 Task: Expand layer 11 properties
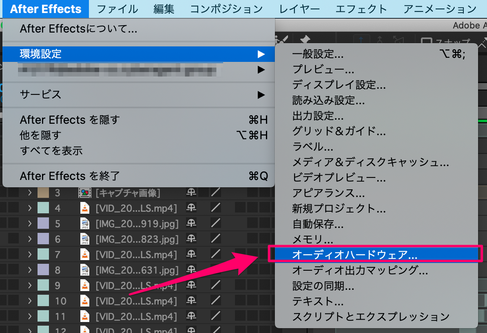coord(30,316)
